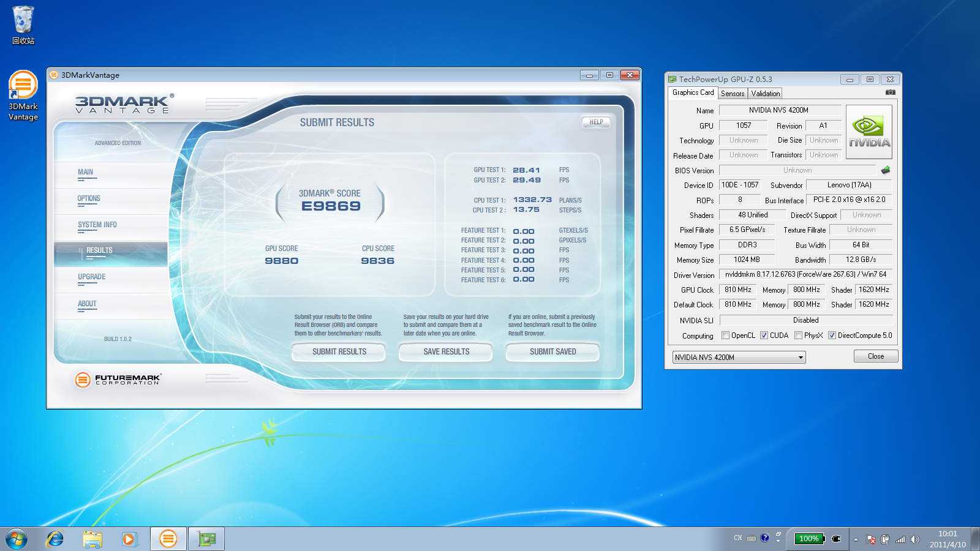This screenshot has width=980, height=551.
Task: Click the Bus Interface field in GPU-Z
Action: tap(849, 200)
